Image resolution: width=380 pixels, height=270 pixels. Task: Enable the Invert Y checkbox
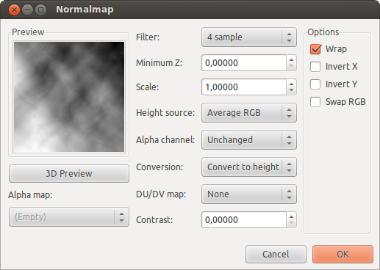(x=315, y=84)
